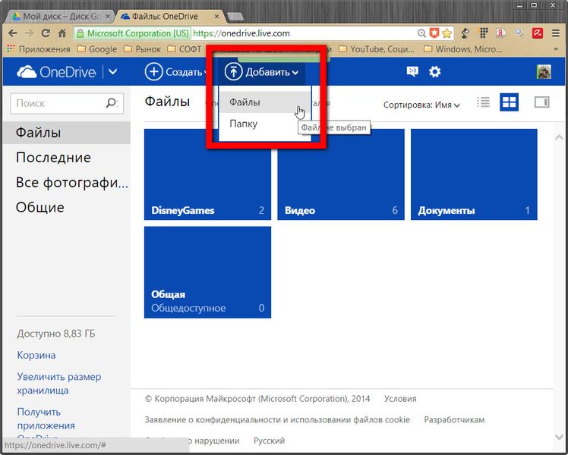
Task: Open the browser home page icon
Action: coord(62,33)
